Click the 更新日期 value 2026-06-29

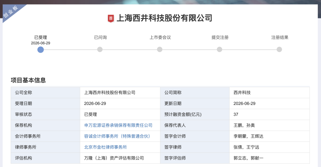pos(244,104)
